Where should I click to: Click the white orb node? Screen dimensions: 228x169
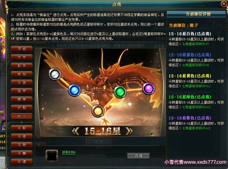(55, 74)
